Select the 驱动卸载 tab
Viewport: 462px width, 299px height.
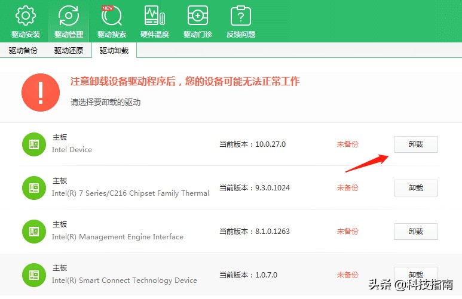pyautogui.click(x=114, y=50)
